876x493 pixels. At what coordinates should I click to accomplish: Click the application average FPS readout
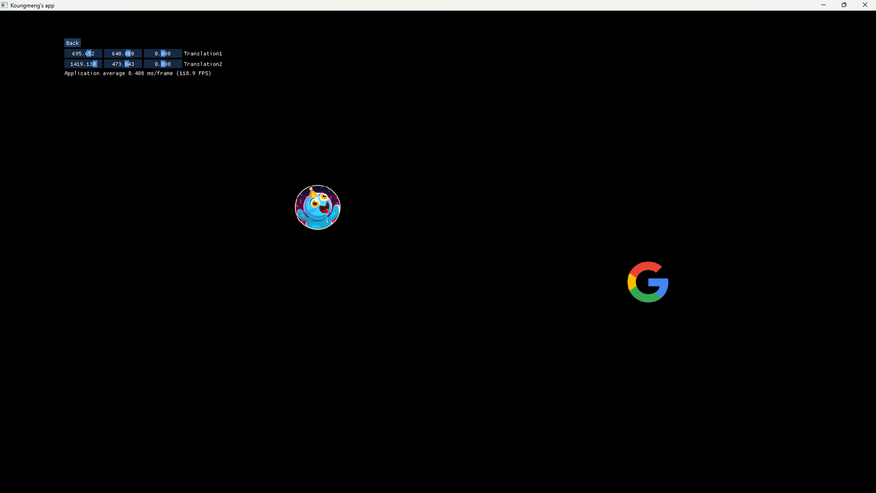click(137, 73)
